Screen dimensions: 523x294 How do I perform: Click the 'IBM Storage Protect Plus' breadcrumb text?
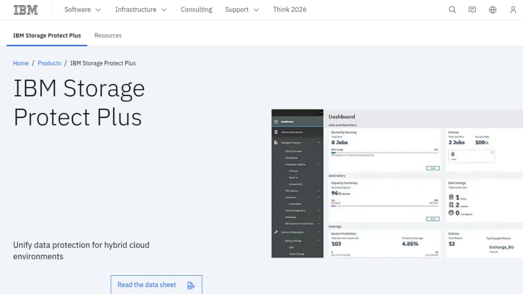tap(103, 63)
